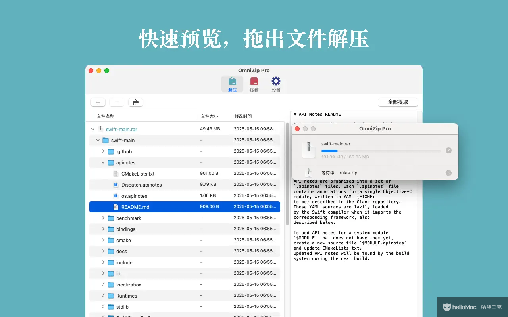The width and height of the screenshot is (508, 317).
Task: Cancel the waiting rules.zip task
Action: tap(448, 173)
